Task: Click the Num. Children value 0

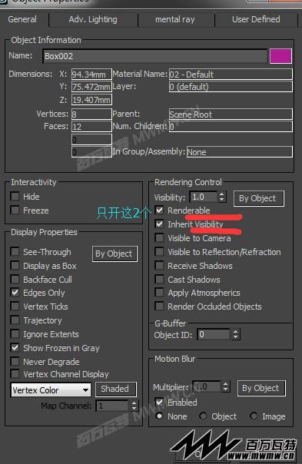Action: pos(231,127)
